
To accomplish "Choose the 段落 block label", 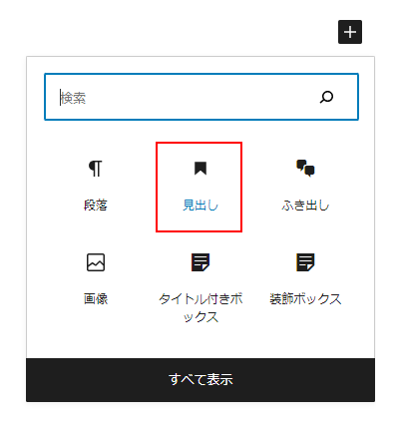I will (x=96, y=206).
